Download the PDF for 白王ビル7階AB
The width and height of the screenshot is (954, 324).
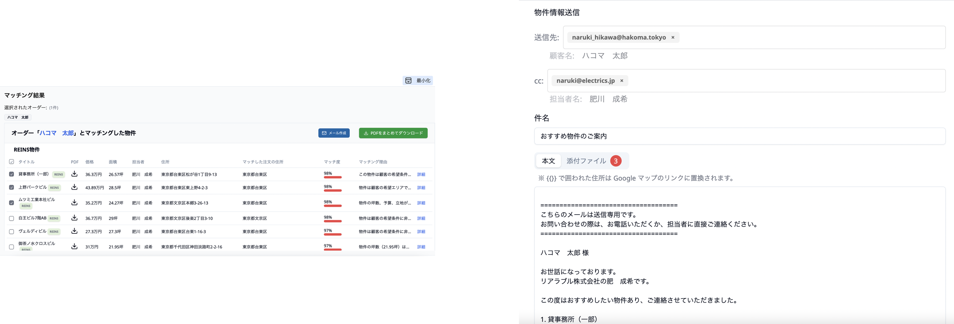pos(74,218)
